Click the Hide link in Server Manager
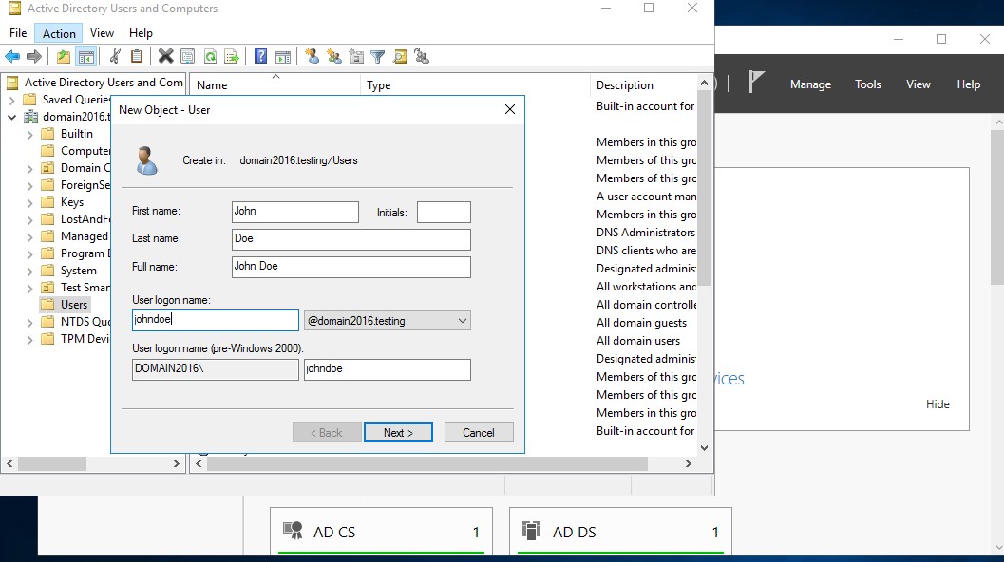Image resolution: width=1004 pixels, height=562 pixels. point(938,403)
